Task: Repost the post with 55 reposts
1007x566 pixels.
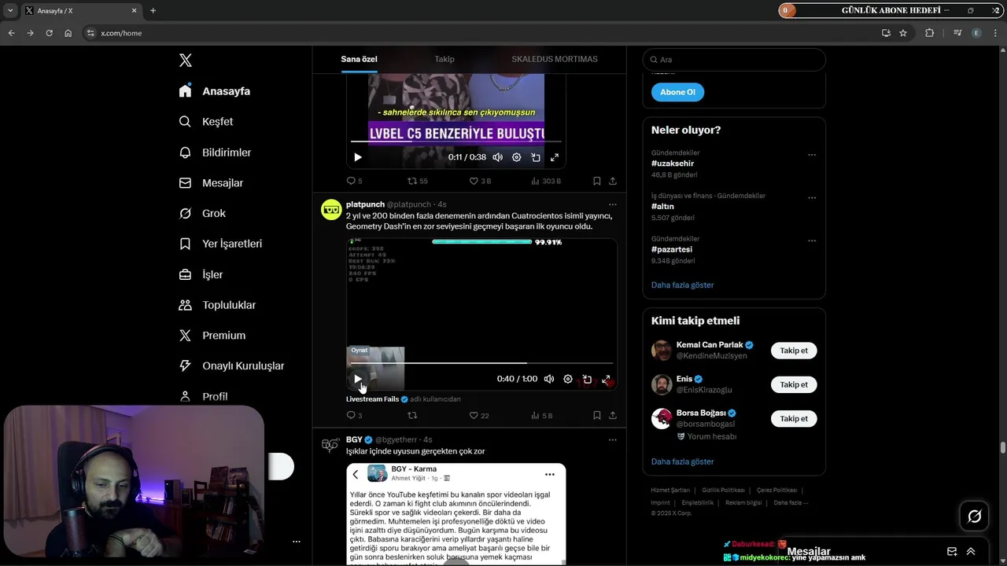Action: point(417,181)
